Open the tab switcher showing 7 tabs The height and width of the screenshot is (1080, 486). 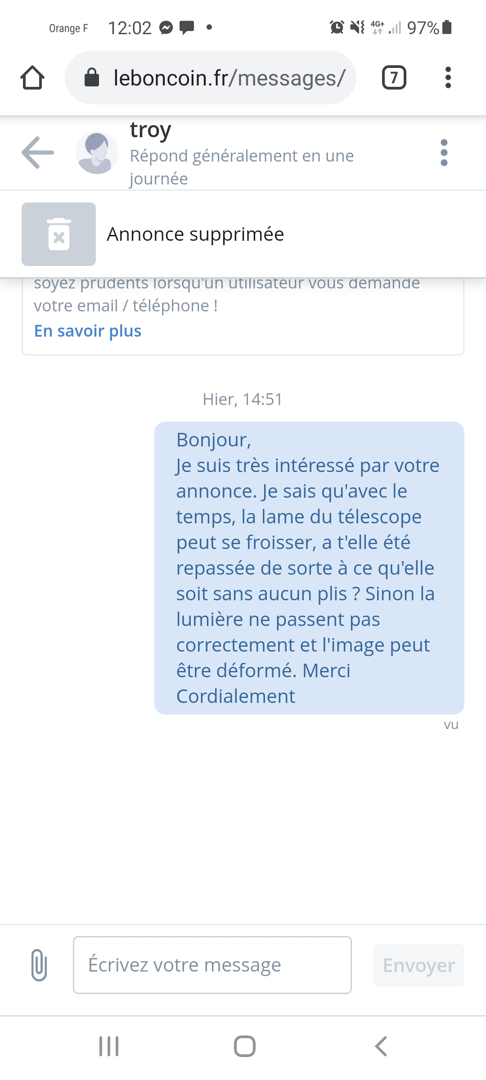(x=394, y=78)
